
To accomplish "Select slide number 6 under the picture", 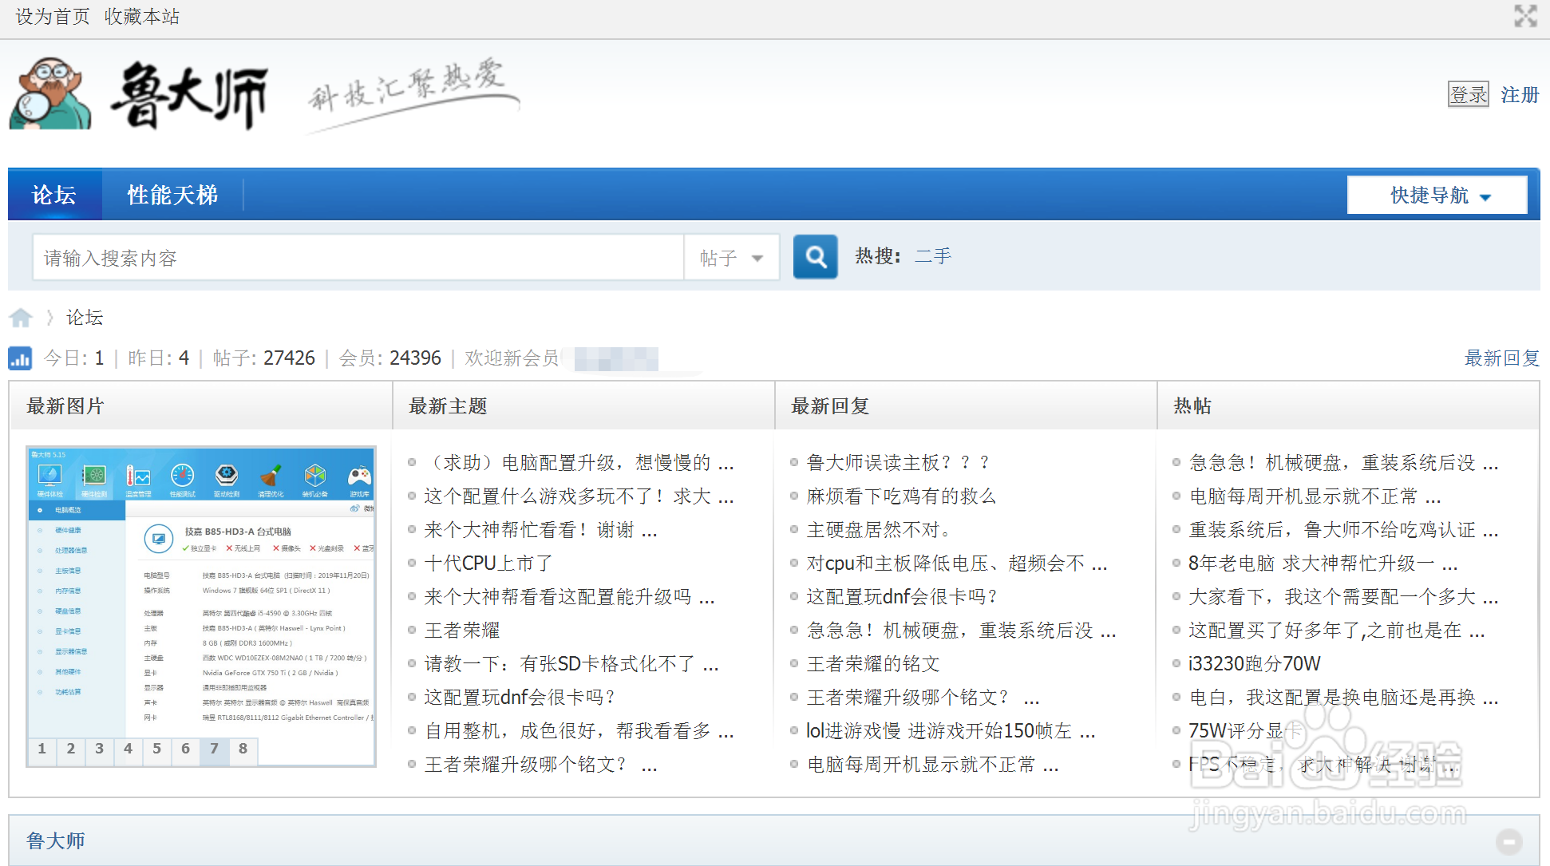I will point(186,749).
